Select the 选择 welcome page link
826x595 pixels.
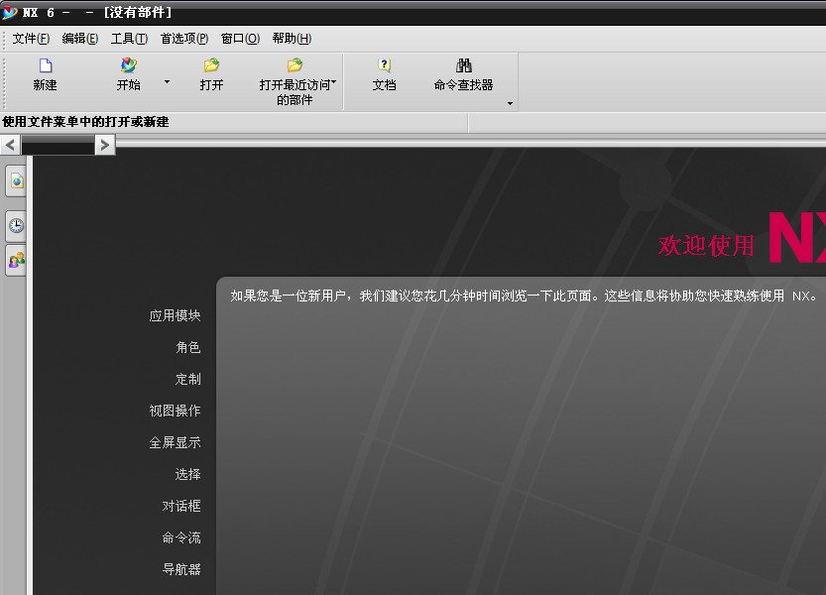(x=188, y=474)
